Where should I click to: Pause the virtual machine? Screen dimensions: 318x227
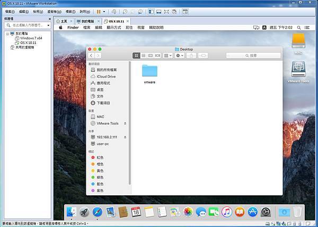click(x=99, y=12)
